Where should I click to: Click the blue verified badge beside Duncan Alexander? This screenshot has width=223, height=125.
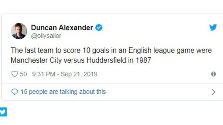coord(99,28)
